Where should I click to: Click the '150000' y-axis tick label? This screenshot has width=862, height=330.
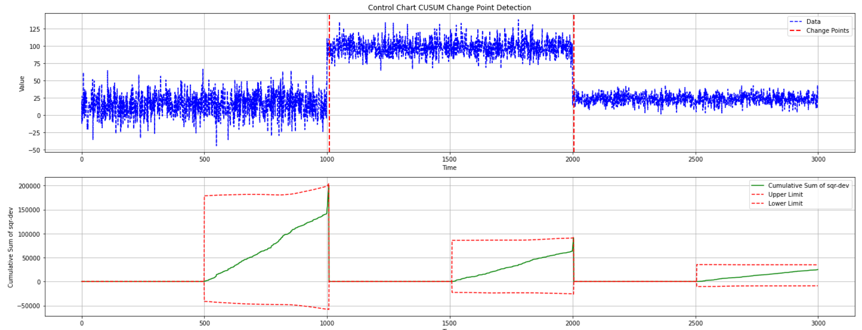[29, 210]
